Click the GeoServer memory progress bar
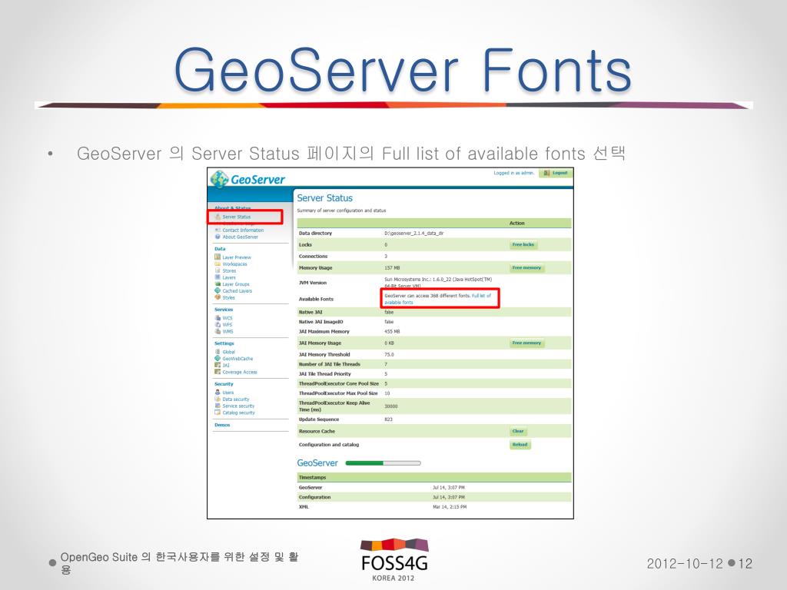This screenshot has height=590, width=787. tap(384, 463)
